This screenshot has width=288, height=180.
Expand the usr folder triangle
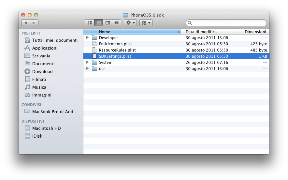click(x=88, y=68)
